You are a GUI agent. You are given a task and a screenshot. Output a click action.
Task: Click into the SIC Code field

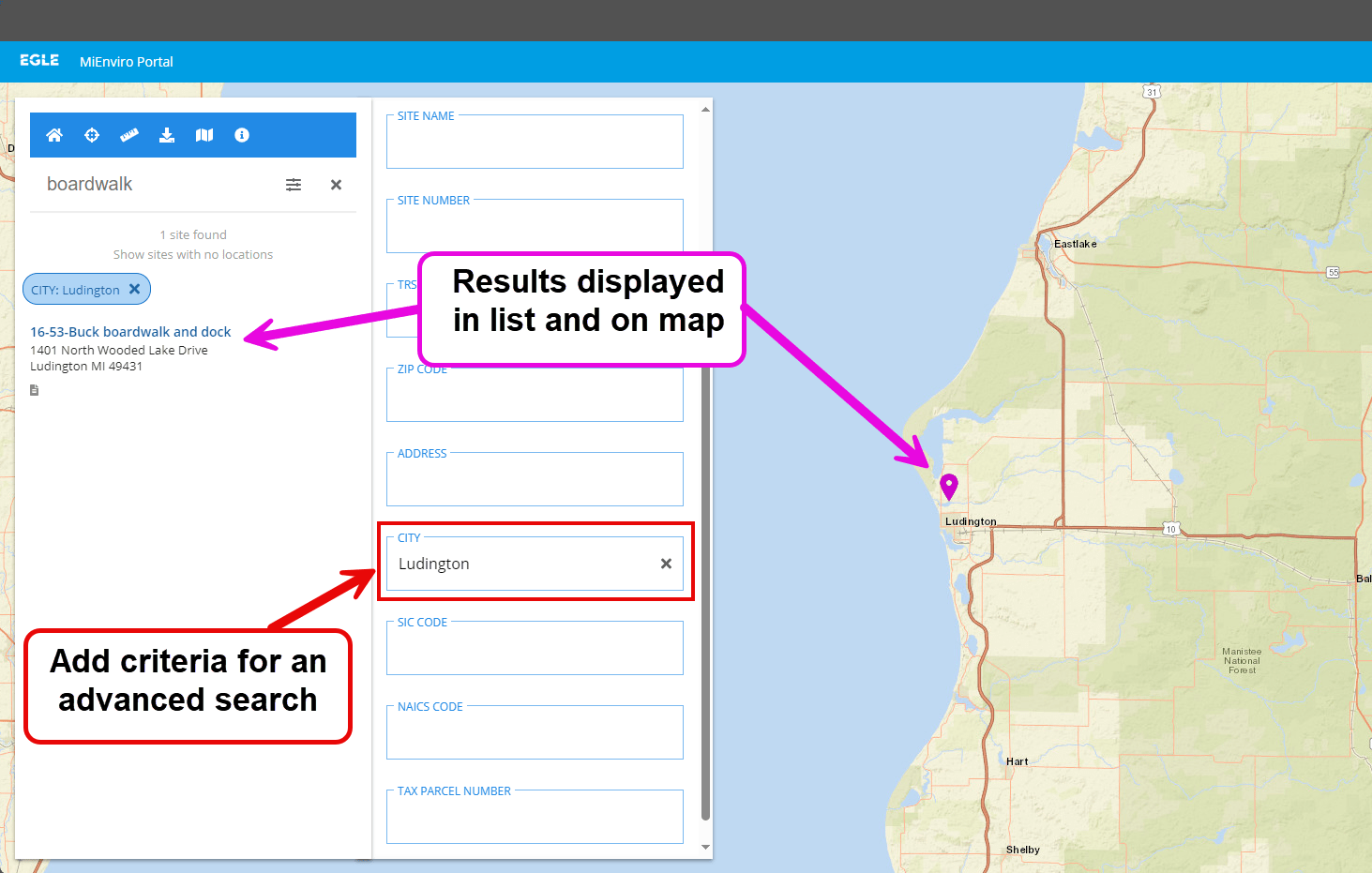[x=535, y=648]
